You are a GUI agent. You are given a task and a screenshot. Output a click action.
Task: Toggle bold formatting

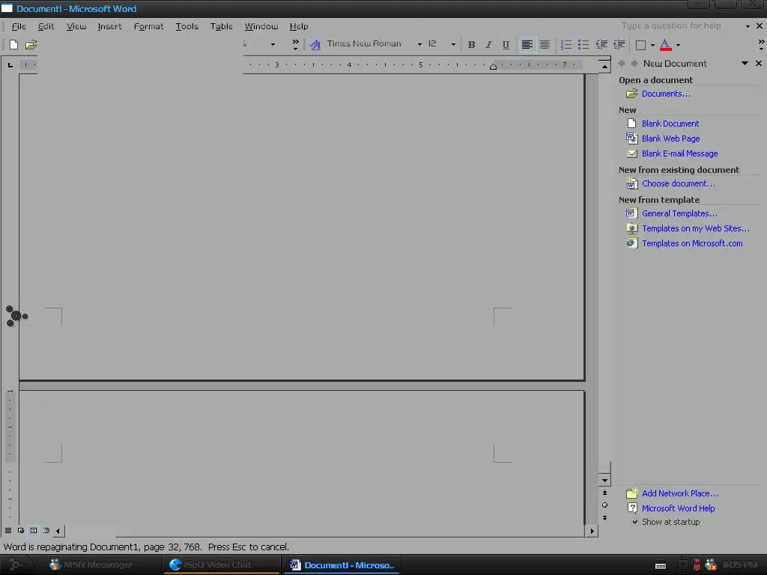tap(471, 44)
